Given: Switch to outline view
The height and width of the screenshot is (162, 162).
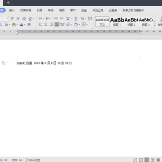Looking at the screenshot, I should point(153,160).
